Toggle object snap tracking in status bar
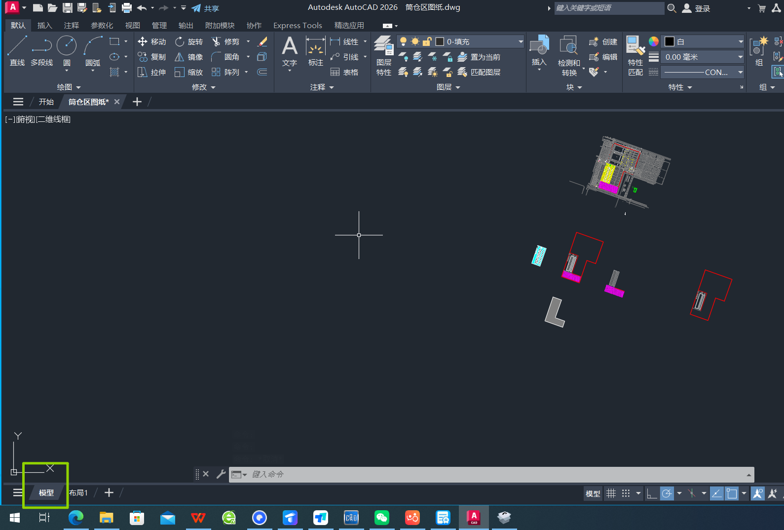This screenshot has height=530, width=784. click(717, 493)
